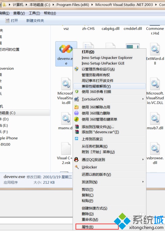Click the Visual C++ 2.vsk file icon
The image size is (165, 231).
point(66,149)
